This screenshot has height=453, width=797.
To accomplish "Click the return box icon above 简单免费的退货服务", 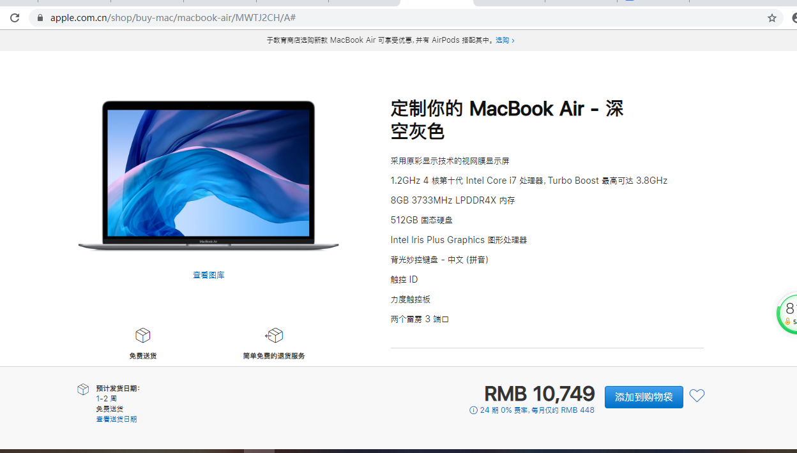I will (274, 335).
